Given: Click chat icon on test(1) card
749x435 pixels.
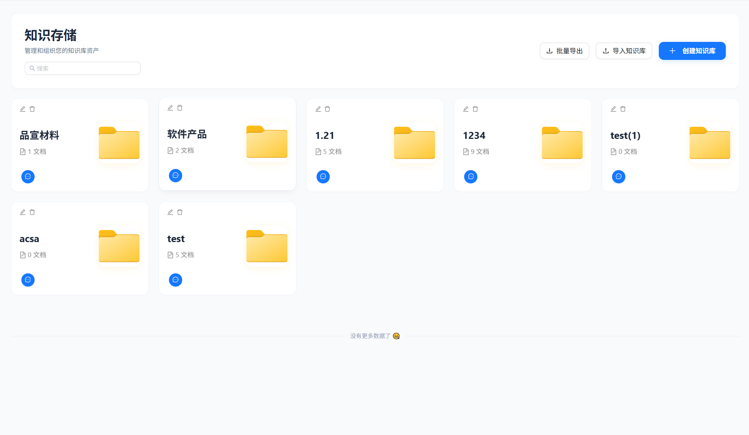Looking at the screenshot, I should [618, 177].
